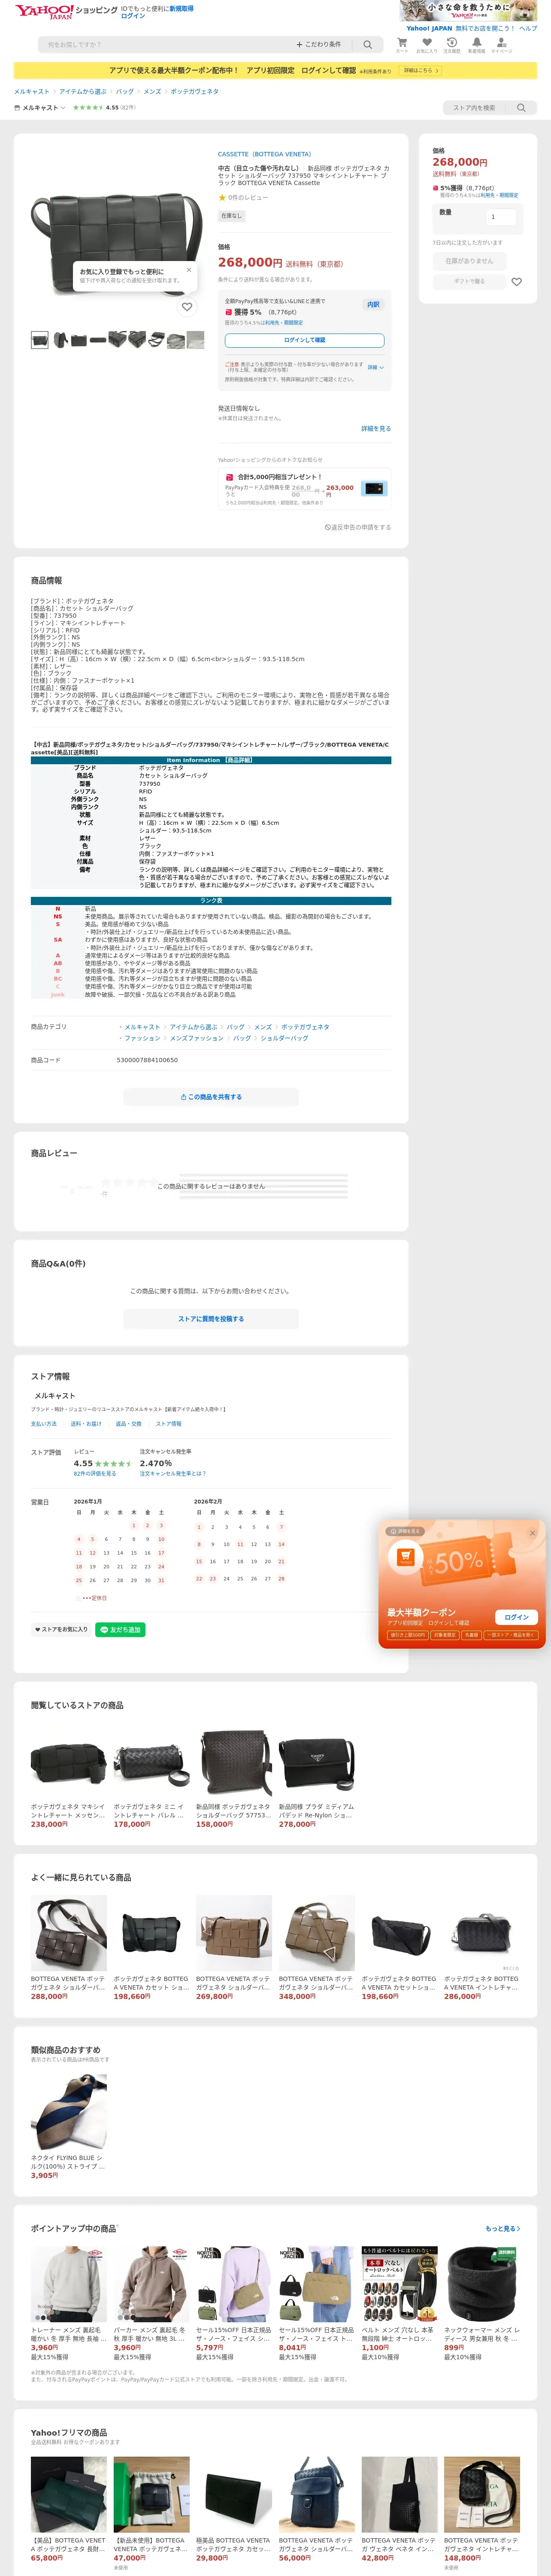Click 詳細を見る shipping details link
Image resolution: width=551 pixels, height=2576 pixels.
coord(376,428)
